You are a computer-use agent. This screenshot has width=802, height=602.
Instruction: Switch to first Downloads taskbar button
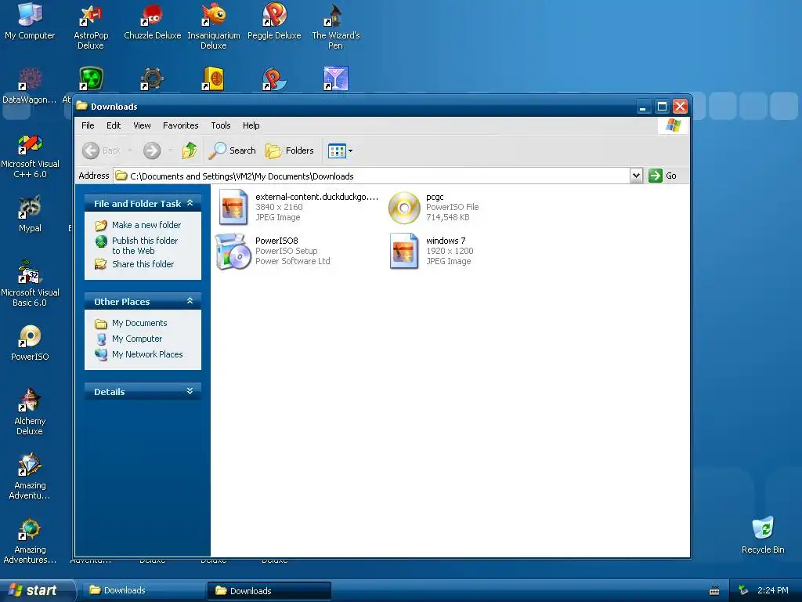tap(143, 590)
